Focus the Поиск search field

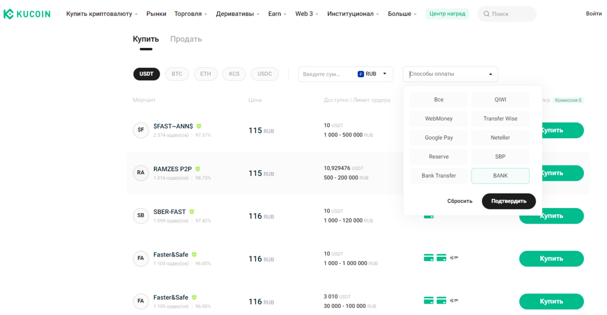click(x=507, y=14)
